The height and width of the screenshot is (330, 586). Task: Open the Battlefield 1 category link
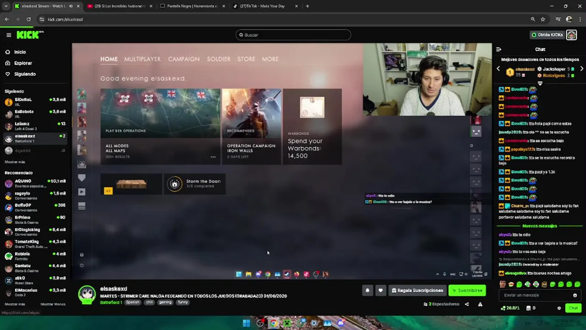click(x=111, y=302)
